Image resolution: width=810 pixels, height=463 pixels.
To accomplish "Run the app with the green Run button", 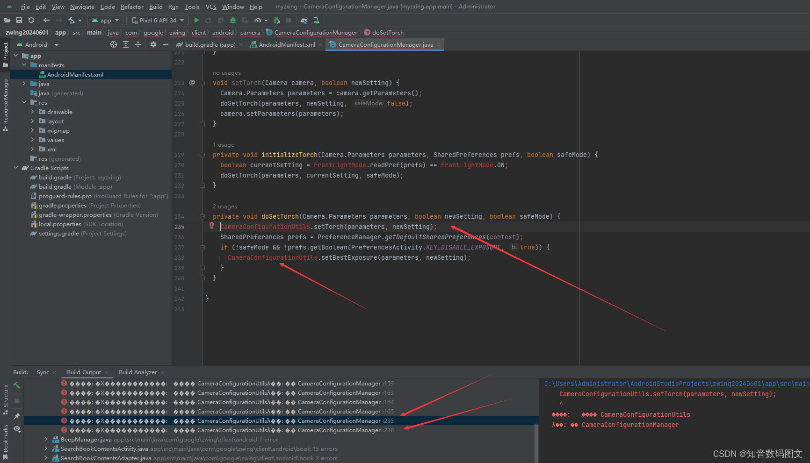I will [x=196, y=20].
